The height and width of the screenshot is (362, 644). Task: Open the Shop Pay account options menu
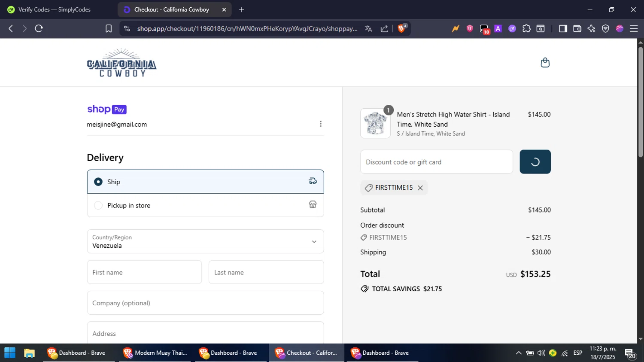[x=321, y=124]
